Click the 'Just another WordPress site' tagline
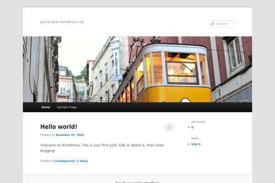275x183 pixels. click(62, 22)
